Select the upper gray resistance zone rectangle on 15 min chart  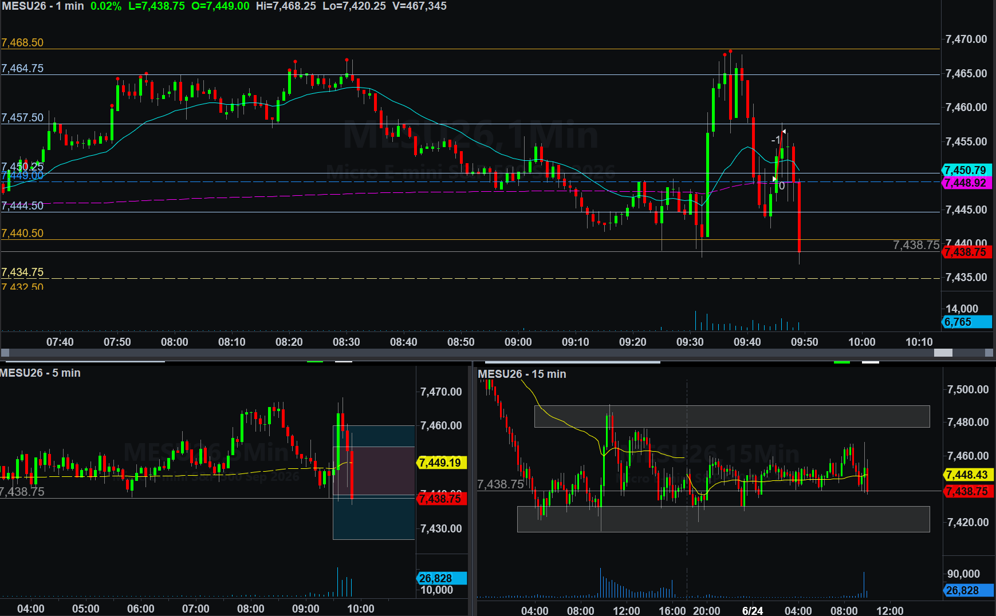pos(732,417)
